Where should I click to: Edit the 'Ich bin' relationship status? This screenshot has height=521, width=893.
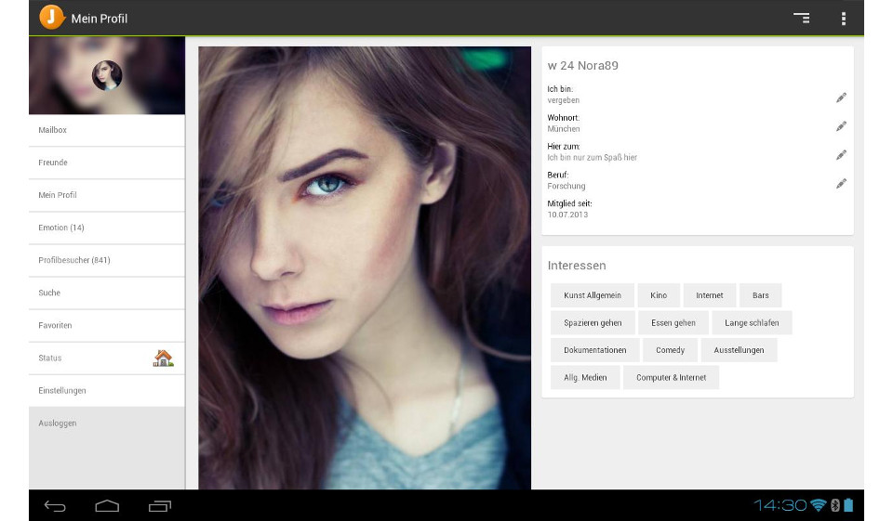[x=841, y=97]
